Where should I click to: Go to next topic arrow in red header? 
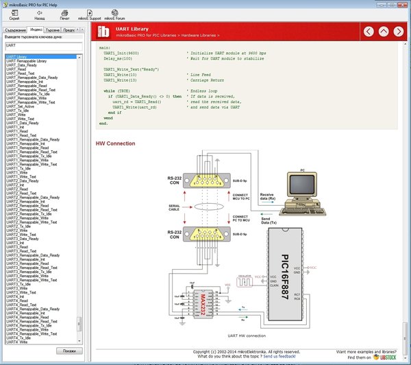click(399, 32)
